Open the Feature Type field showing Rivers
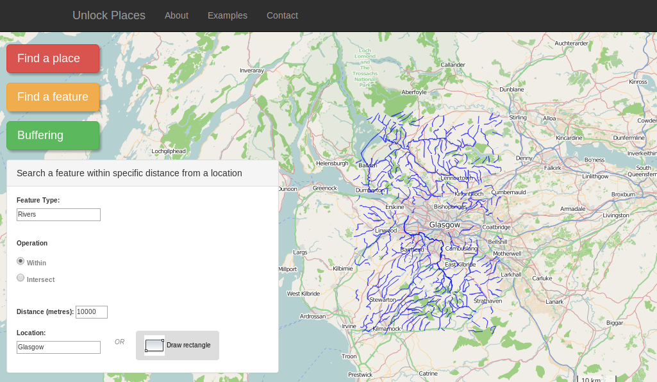The height and width of the screenshot is (382, 657). 58,215
